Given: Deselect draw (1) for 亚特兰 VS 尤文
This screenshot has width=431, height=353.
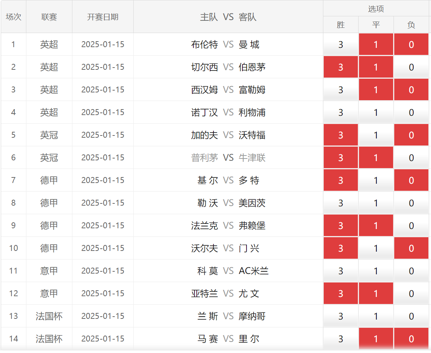Looking at the screenshot, I should coord(376,294).
